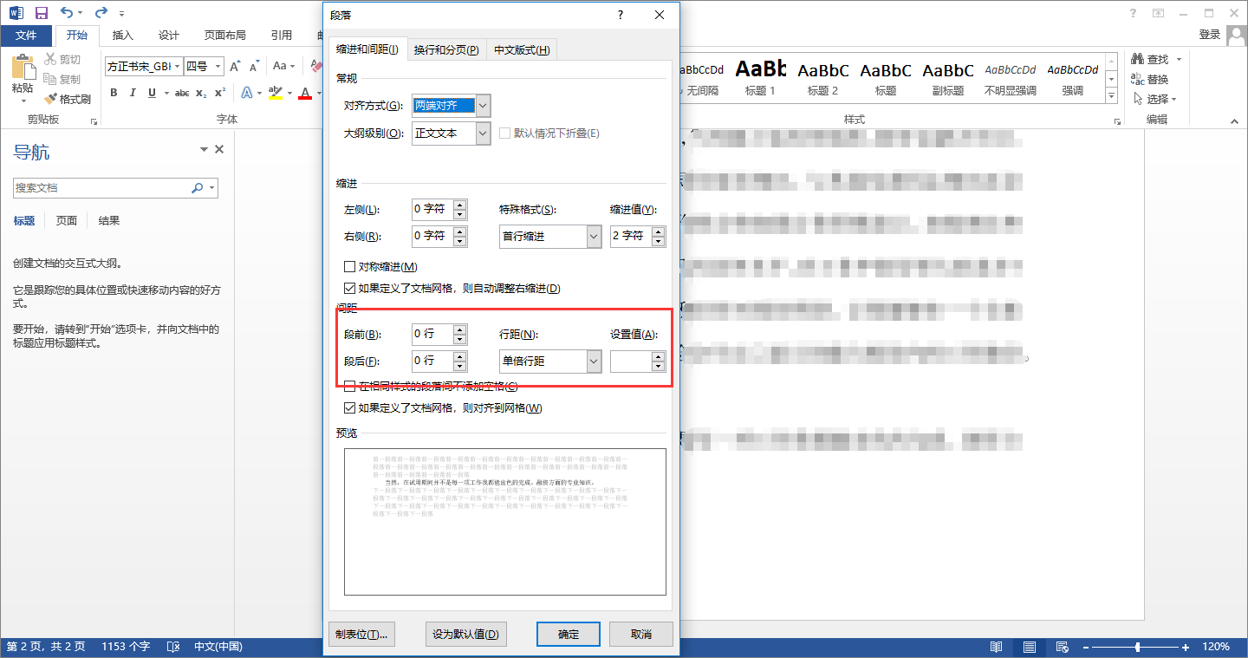The height and width of the screenshot is (658, 1248).
Task: Switch to Read Mode view in status bar
Action: (997, 647)
